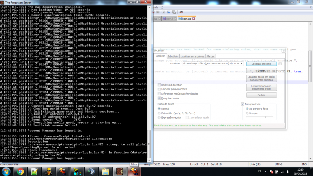Toggle the checkbox beside Localizar próximo
Viewport: 313px width, 176px height.
(x=280, y=64)
